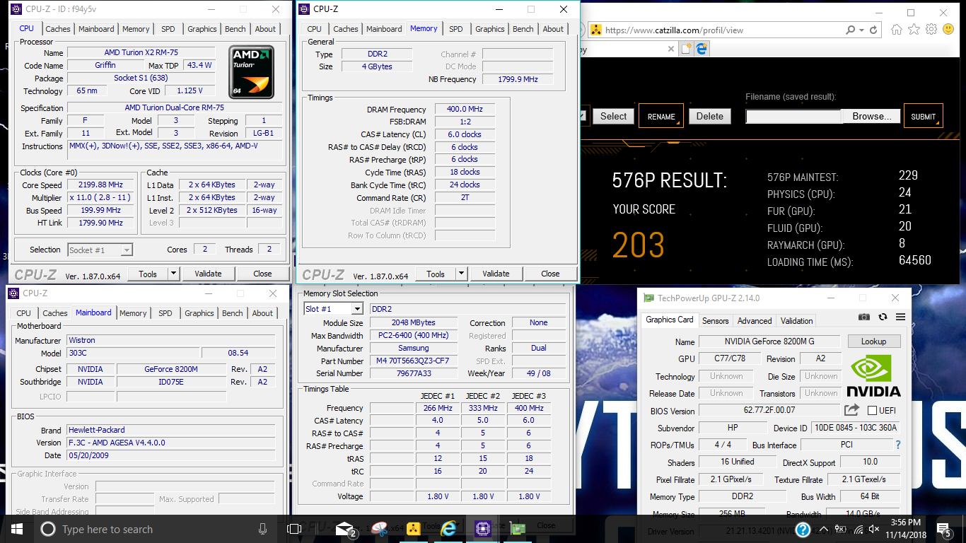The height and width of the screenshot is (543, 966).
Task: Open the Catzilla taskbar icon
Action: click(x=414, y=529)
